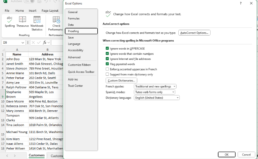
Task: Select Advanced in the options list
Action: [x=74, y=57]
